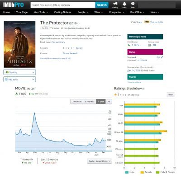Open the Add to list dropdown
The height and width of the screenshot is (179, 181).
coord(19,80)
